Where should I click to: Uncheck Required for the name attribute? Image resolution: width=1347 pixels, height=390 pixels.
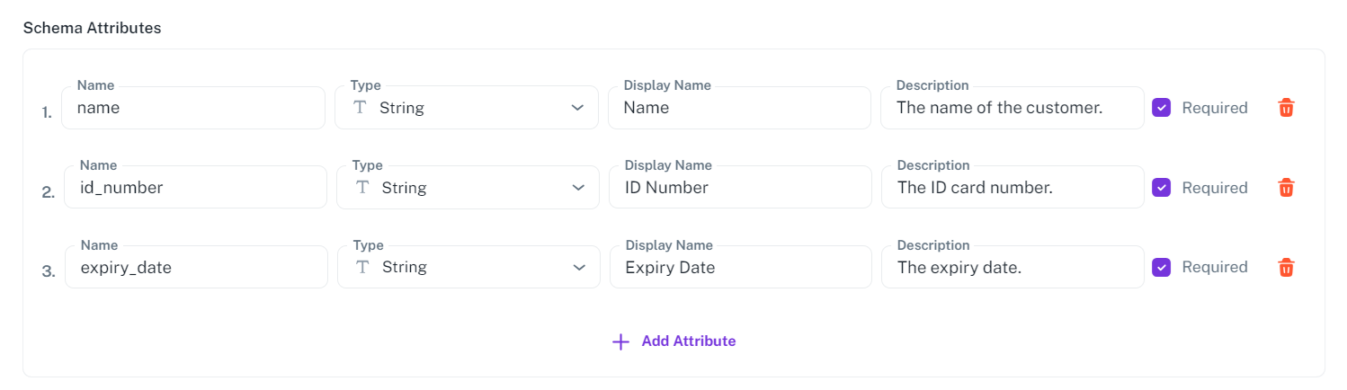coord(1162,108)
